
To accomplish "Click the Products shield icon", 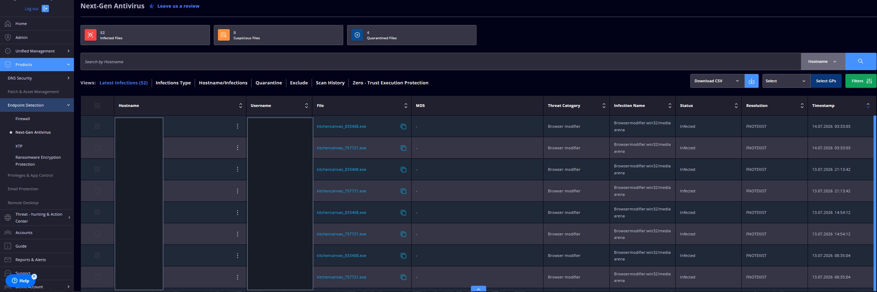I will click(x=8, y=65).
